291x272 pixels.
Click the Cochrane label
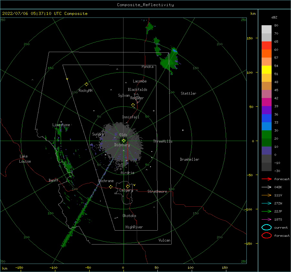[x=106, y=181]
